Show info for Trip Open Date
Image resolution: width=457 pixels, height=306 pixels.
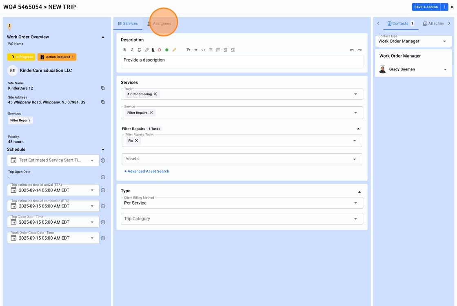(x=103, y=177)
